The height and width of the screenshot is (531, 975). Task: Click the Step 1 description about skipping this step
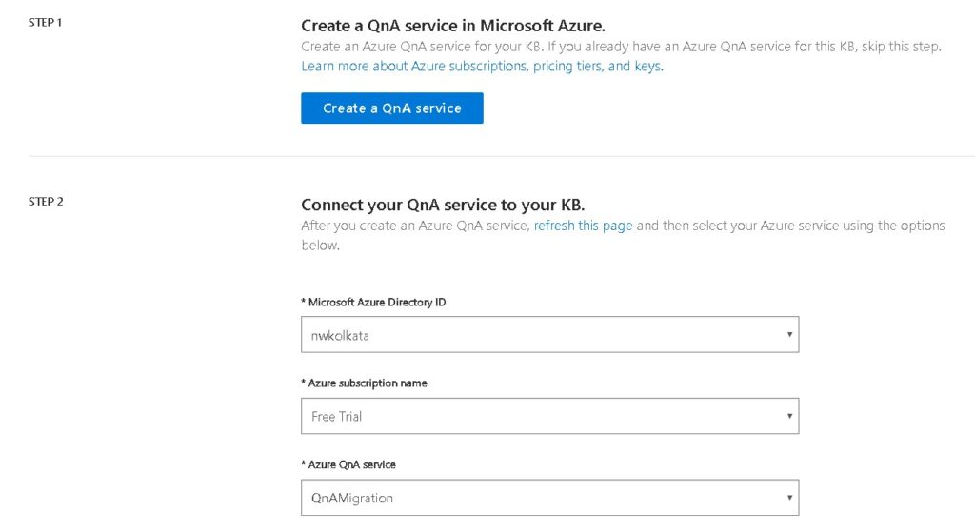621,47
